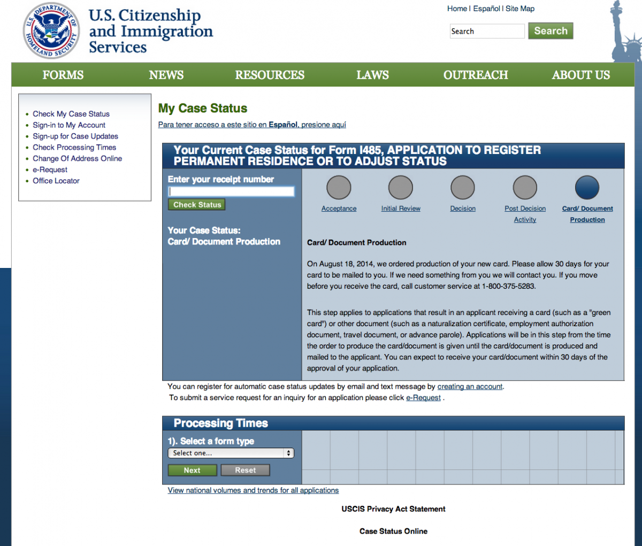Click the Acceptance step circle

339,188
